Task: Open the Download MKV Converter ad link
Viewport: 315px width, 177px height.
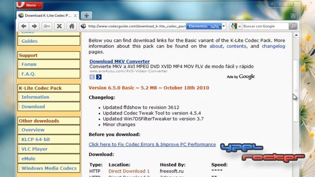Action: click(x=120, y=61)
